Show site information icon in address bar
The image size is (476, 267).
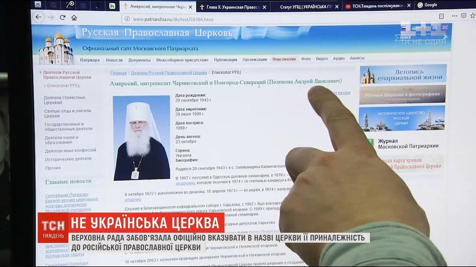(x=127, y=19)
